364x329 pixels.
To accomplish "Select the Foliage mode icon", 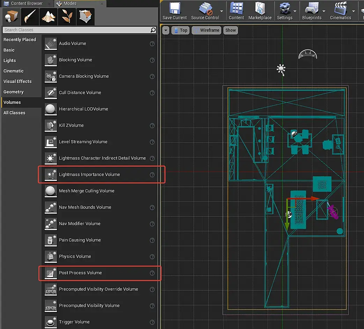I will (67, 16).
